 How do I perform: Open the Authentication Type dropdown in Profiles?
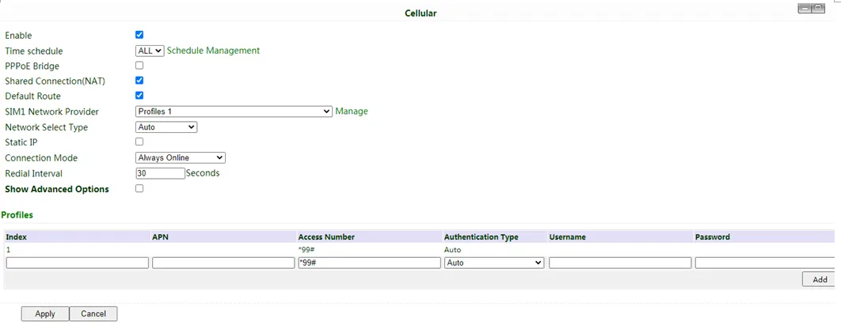coord(494,263)
